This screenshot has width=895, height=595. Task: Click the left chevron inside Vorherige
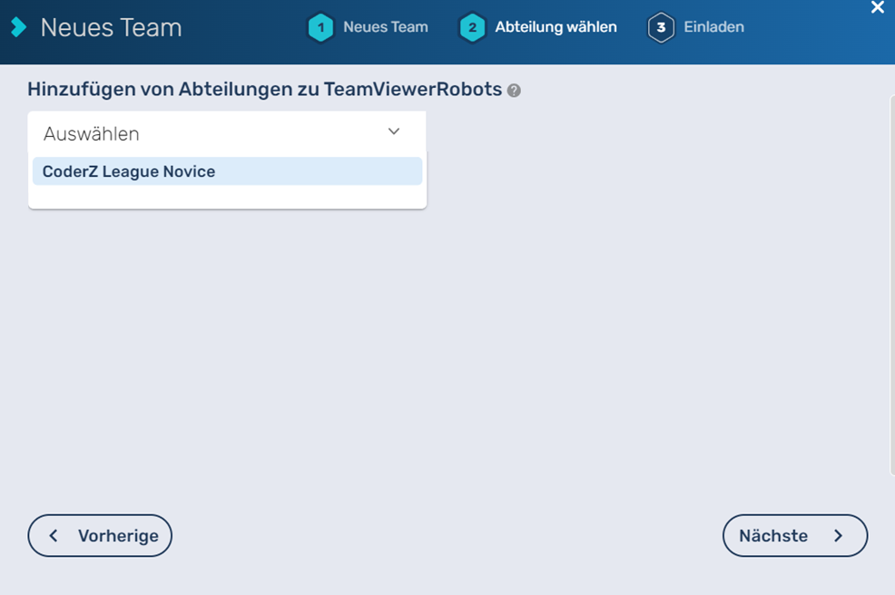(54, 536)
